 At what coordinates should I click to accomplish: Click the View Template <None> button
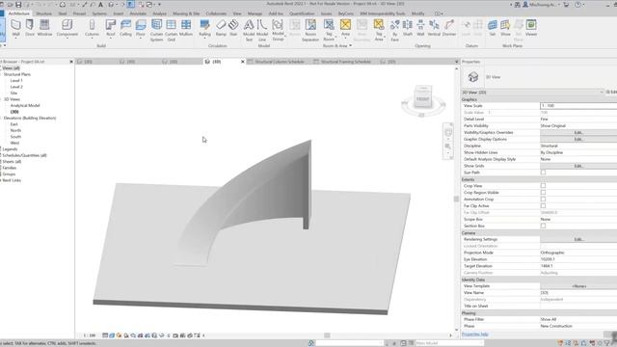point(578,286)
